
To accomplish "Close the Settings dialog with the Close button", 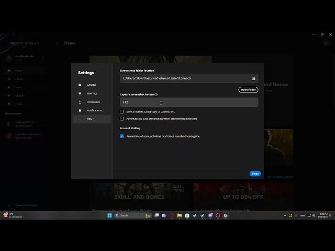I will [255, 174].
